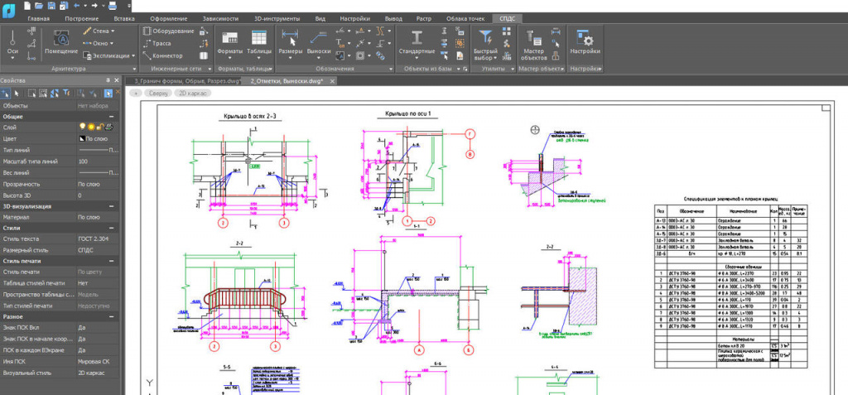Click the Оси (Axes) tool icon
The width and height of the screenshot is (848, 395).
[13, 36]
